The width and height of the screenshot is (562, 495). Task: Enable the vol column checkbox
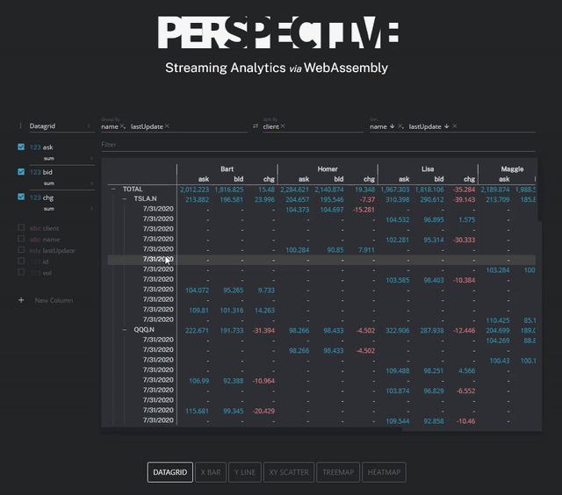(21, 272)
